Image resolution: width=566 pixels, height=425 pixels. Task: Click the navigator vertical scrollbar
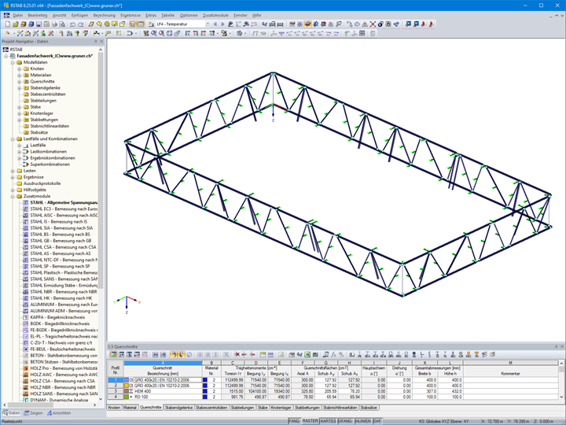point(101,170)
